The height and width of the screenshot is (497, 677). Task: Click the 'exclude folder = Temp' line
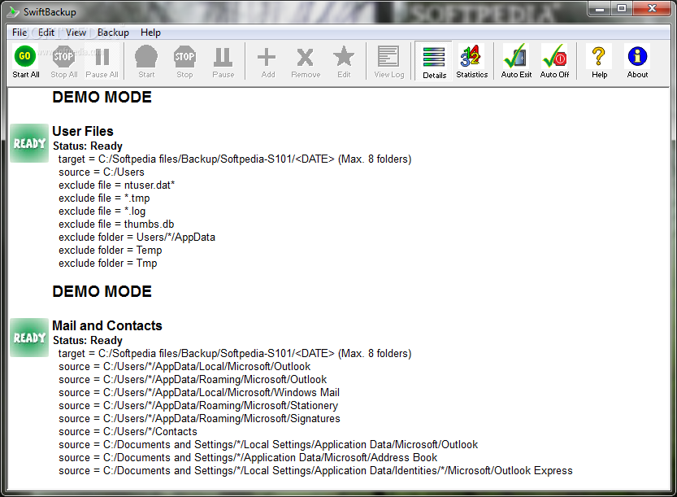(111, 250)
